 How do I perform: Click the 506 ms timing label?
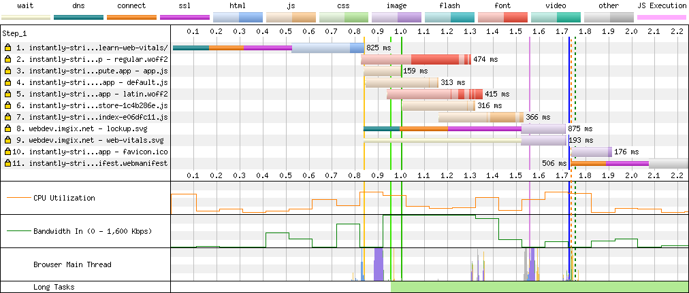555,164
